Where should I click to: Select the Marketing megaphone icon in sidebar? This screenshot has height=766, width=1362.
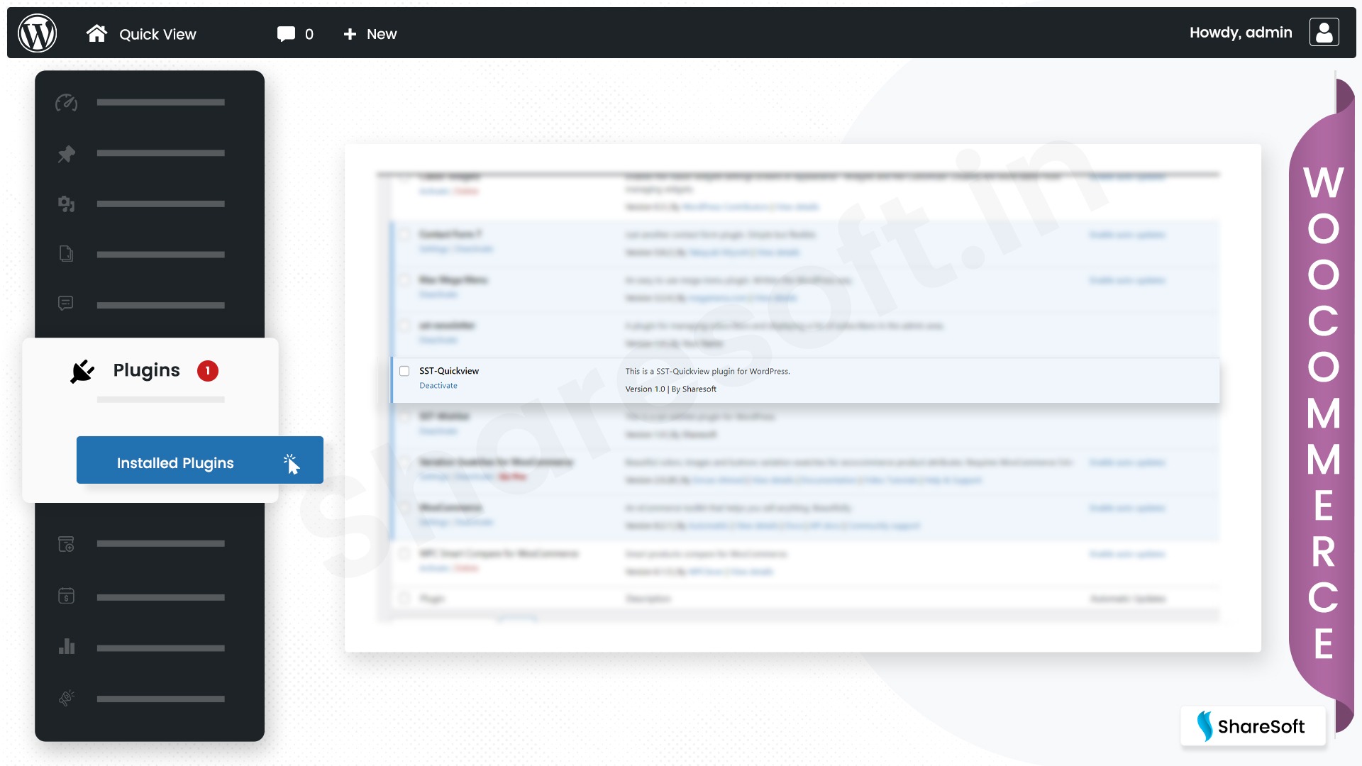coord(67,698)
